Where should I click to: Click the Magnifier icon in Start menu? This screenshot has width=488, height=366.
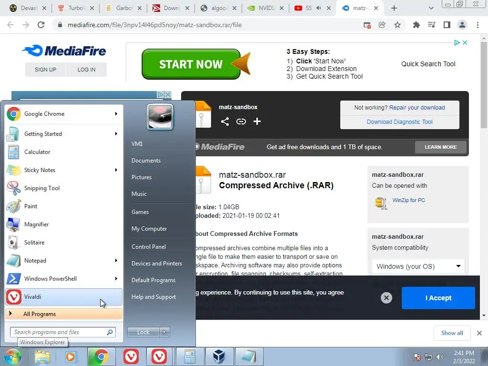[13, 224]
